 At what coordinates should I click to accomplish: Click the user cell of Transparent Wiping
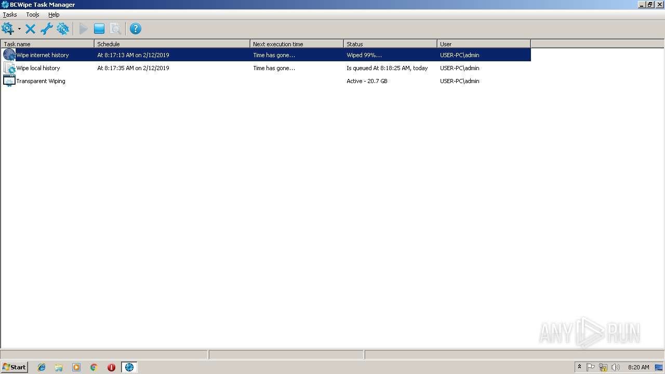tap(459, 81)
